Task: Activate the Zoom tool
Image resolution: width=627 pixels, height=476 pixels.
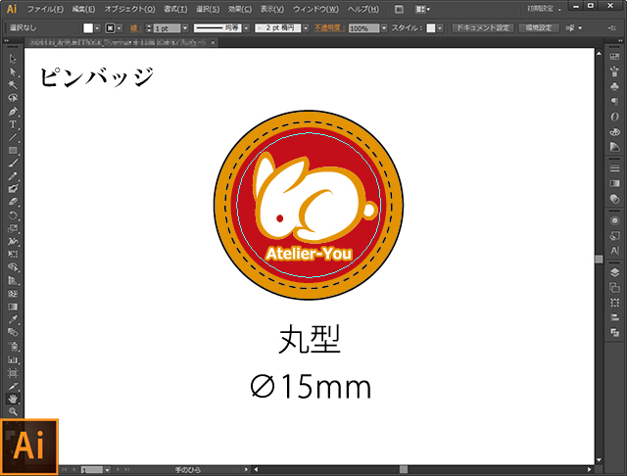Action: pyautogui.click(x=13, y=411)
